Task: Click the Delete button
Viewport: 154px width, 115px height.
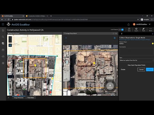Action: point(123,70)
